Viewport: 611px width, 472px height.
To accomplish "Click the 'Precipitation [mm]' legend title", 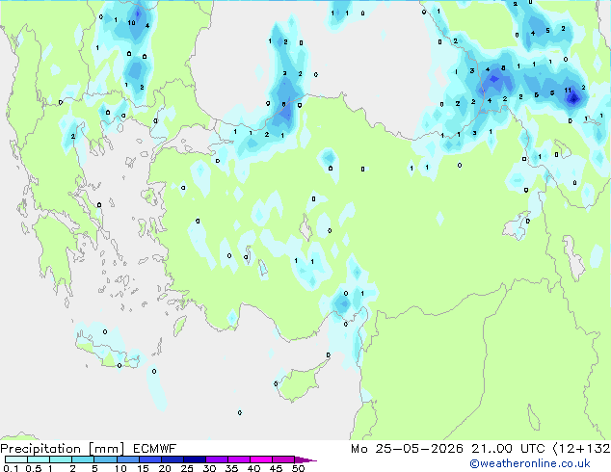I will click(63, 449).
